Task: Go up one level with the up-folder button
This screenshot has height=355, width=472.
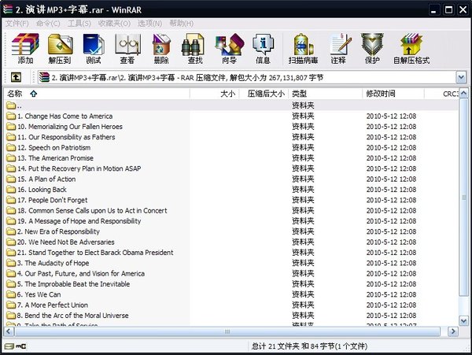Action: coord(16,78)
